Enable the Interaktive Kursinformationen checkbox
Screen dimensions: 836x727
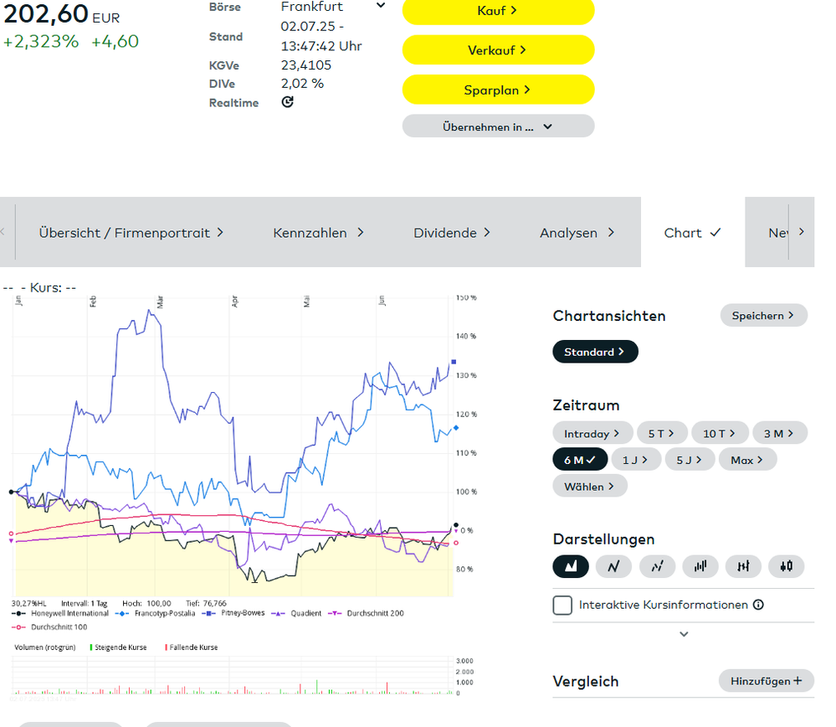[x=562, y=605]
